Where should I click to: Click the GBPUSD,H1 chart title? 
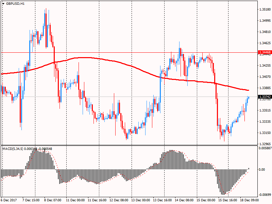tap(15, 4)
